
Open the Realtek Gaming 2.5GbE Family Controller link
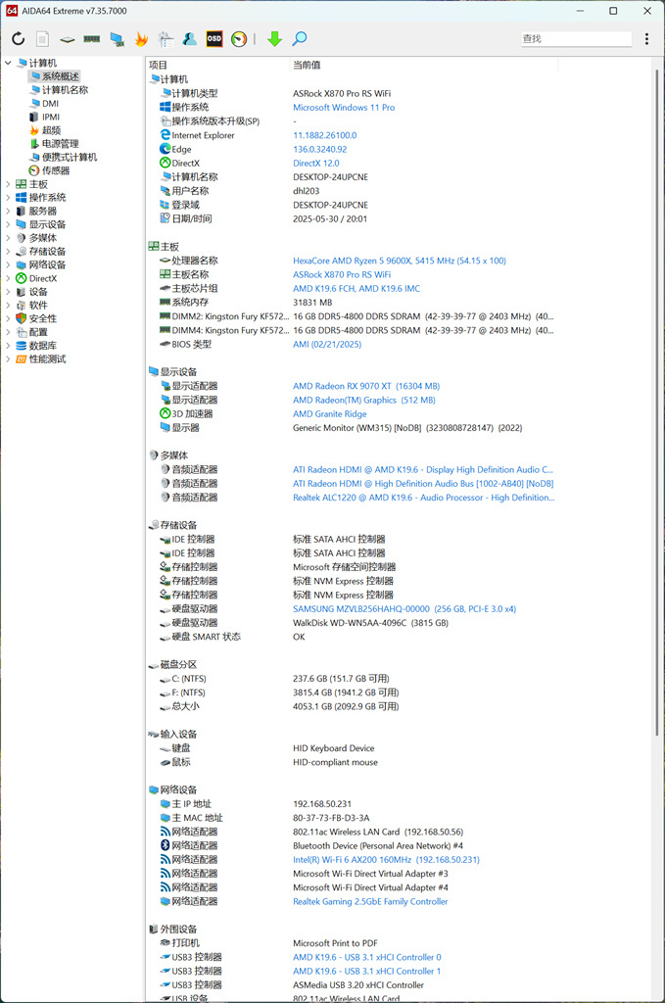[370, 901]
